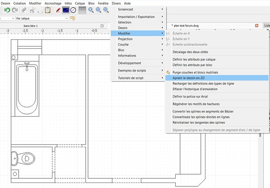The width and height of the screenshot is (270, 188).
Task: Click the zoom out magnifier icon
Action: click(x=98, y=10)
